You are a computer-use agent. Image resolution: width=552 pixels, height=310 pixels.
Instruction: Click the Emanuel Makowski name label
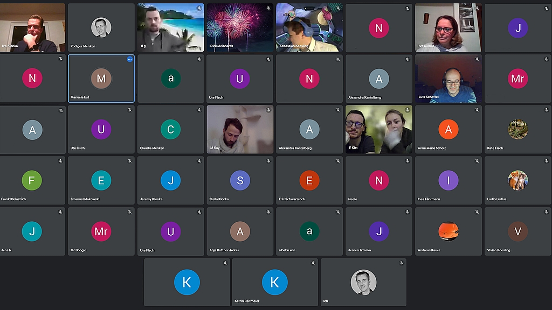(x=86, y=199)
